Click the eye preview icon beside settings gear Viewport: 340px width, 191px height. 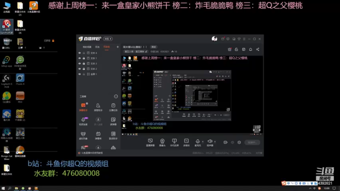232,142
